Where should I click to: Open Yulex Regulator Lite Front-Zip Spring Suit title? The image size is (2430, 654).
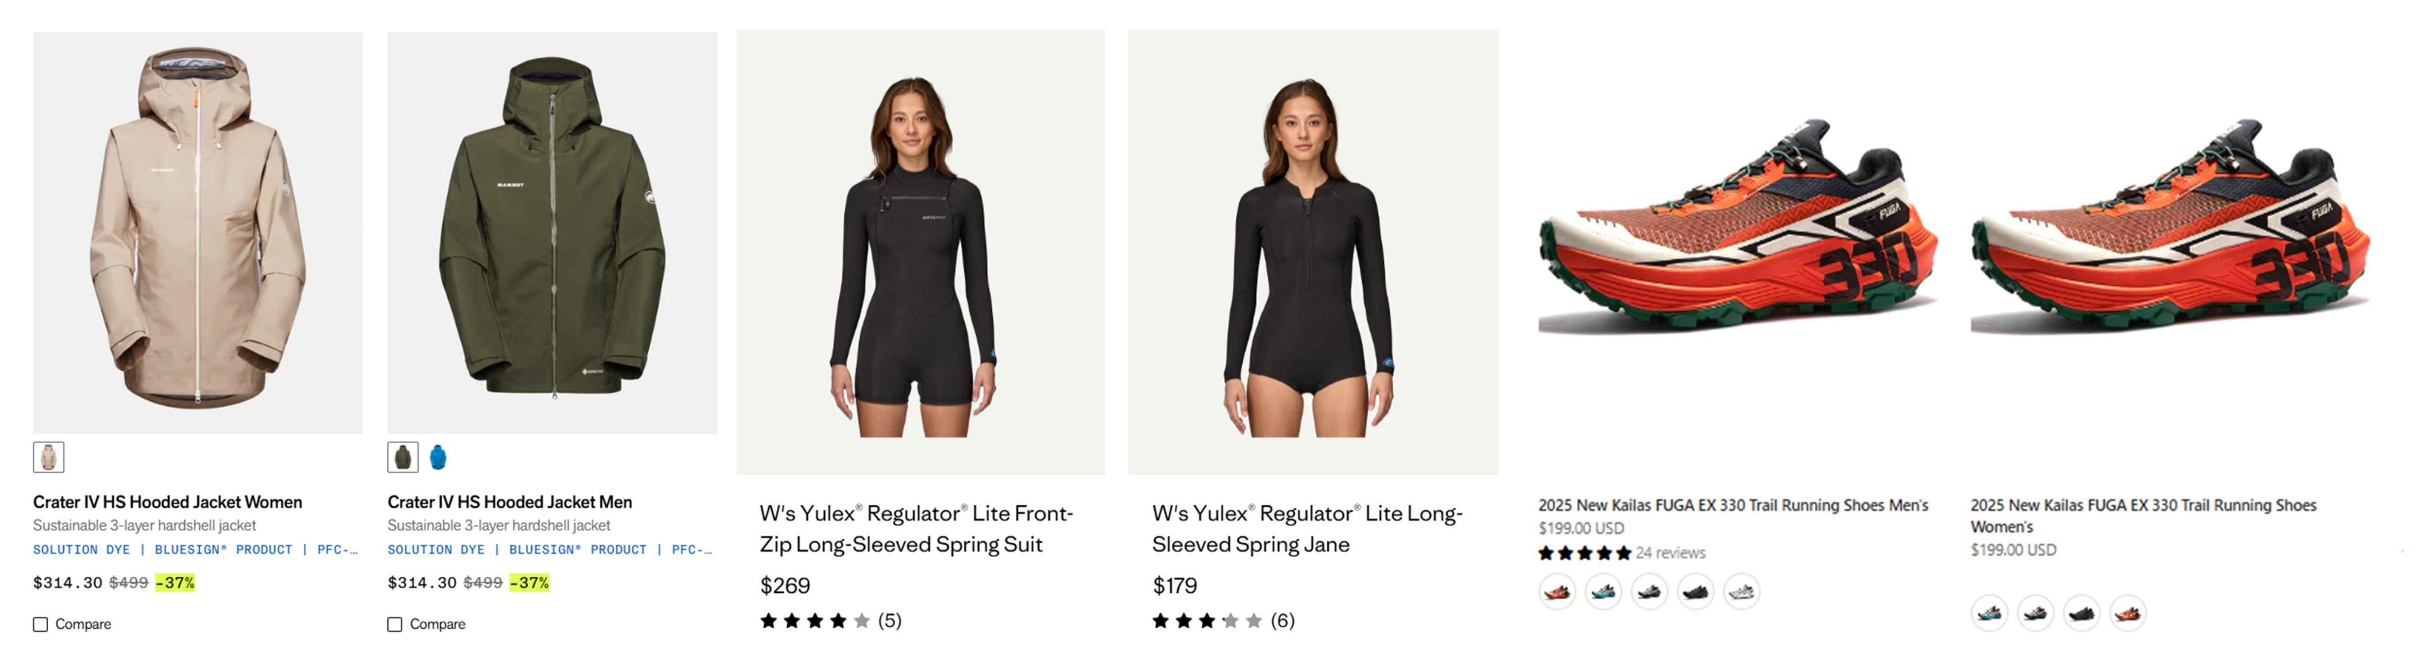pyautogui.click(x=915, y=529)
